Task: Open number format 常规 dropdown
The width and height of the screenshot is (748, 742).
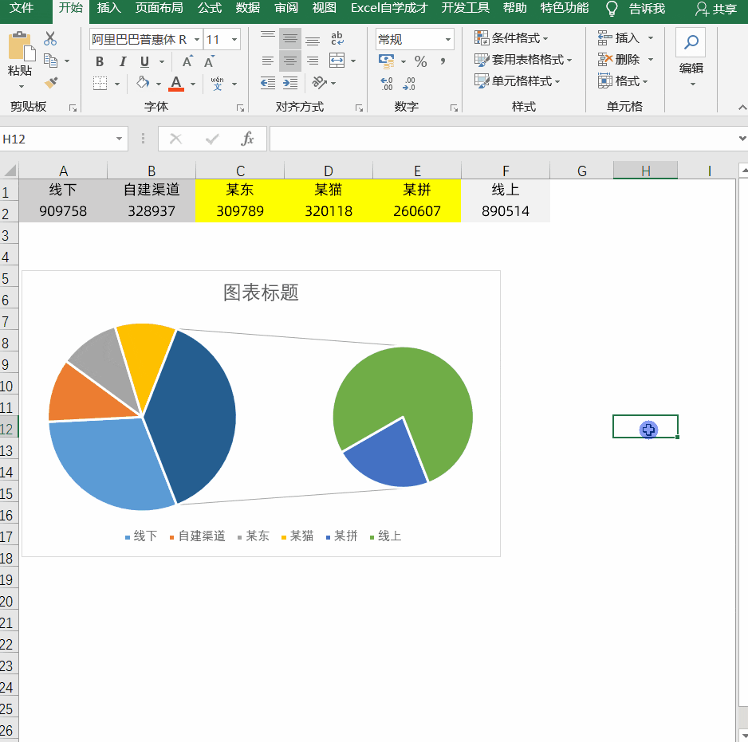Action: [448, 40]
